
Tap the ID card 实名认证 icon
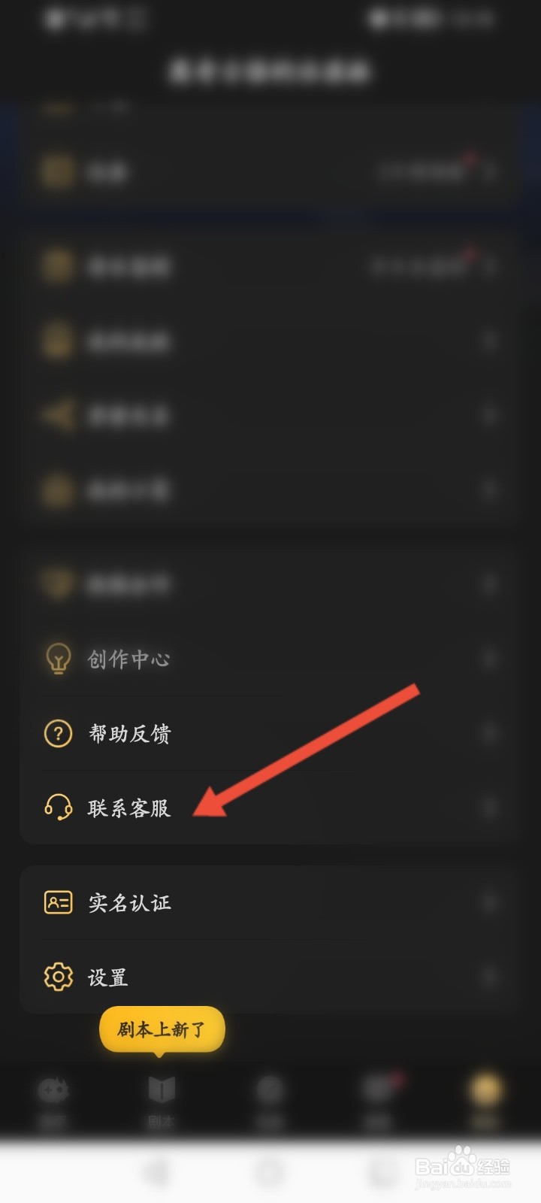pyautogui.click(x=58, y=901)
